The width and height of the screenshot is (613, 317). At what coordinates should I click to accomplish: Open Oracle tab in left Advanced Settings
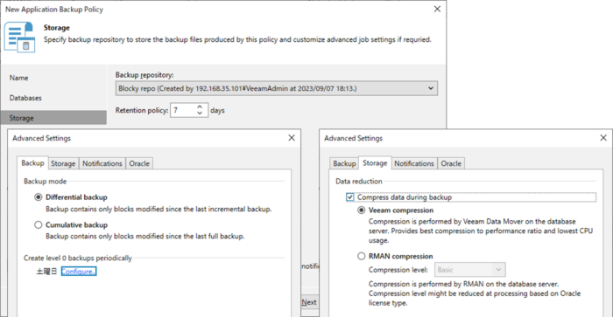pos(139,164)
